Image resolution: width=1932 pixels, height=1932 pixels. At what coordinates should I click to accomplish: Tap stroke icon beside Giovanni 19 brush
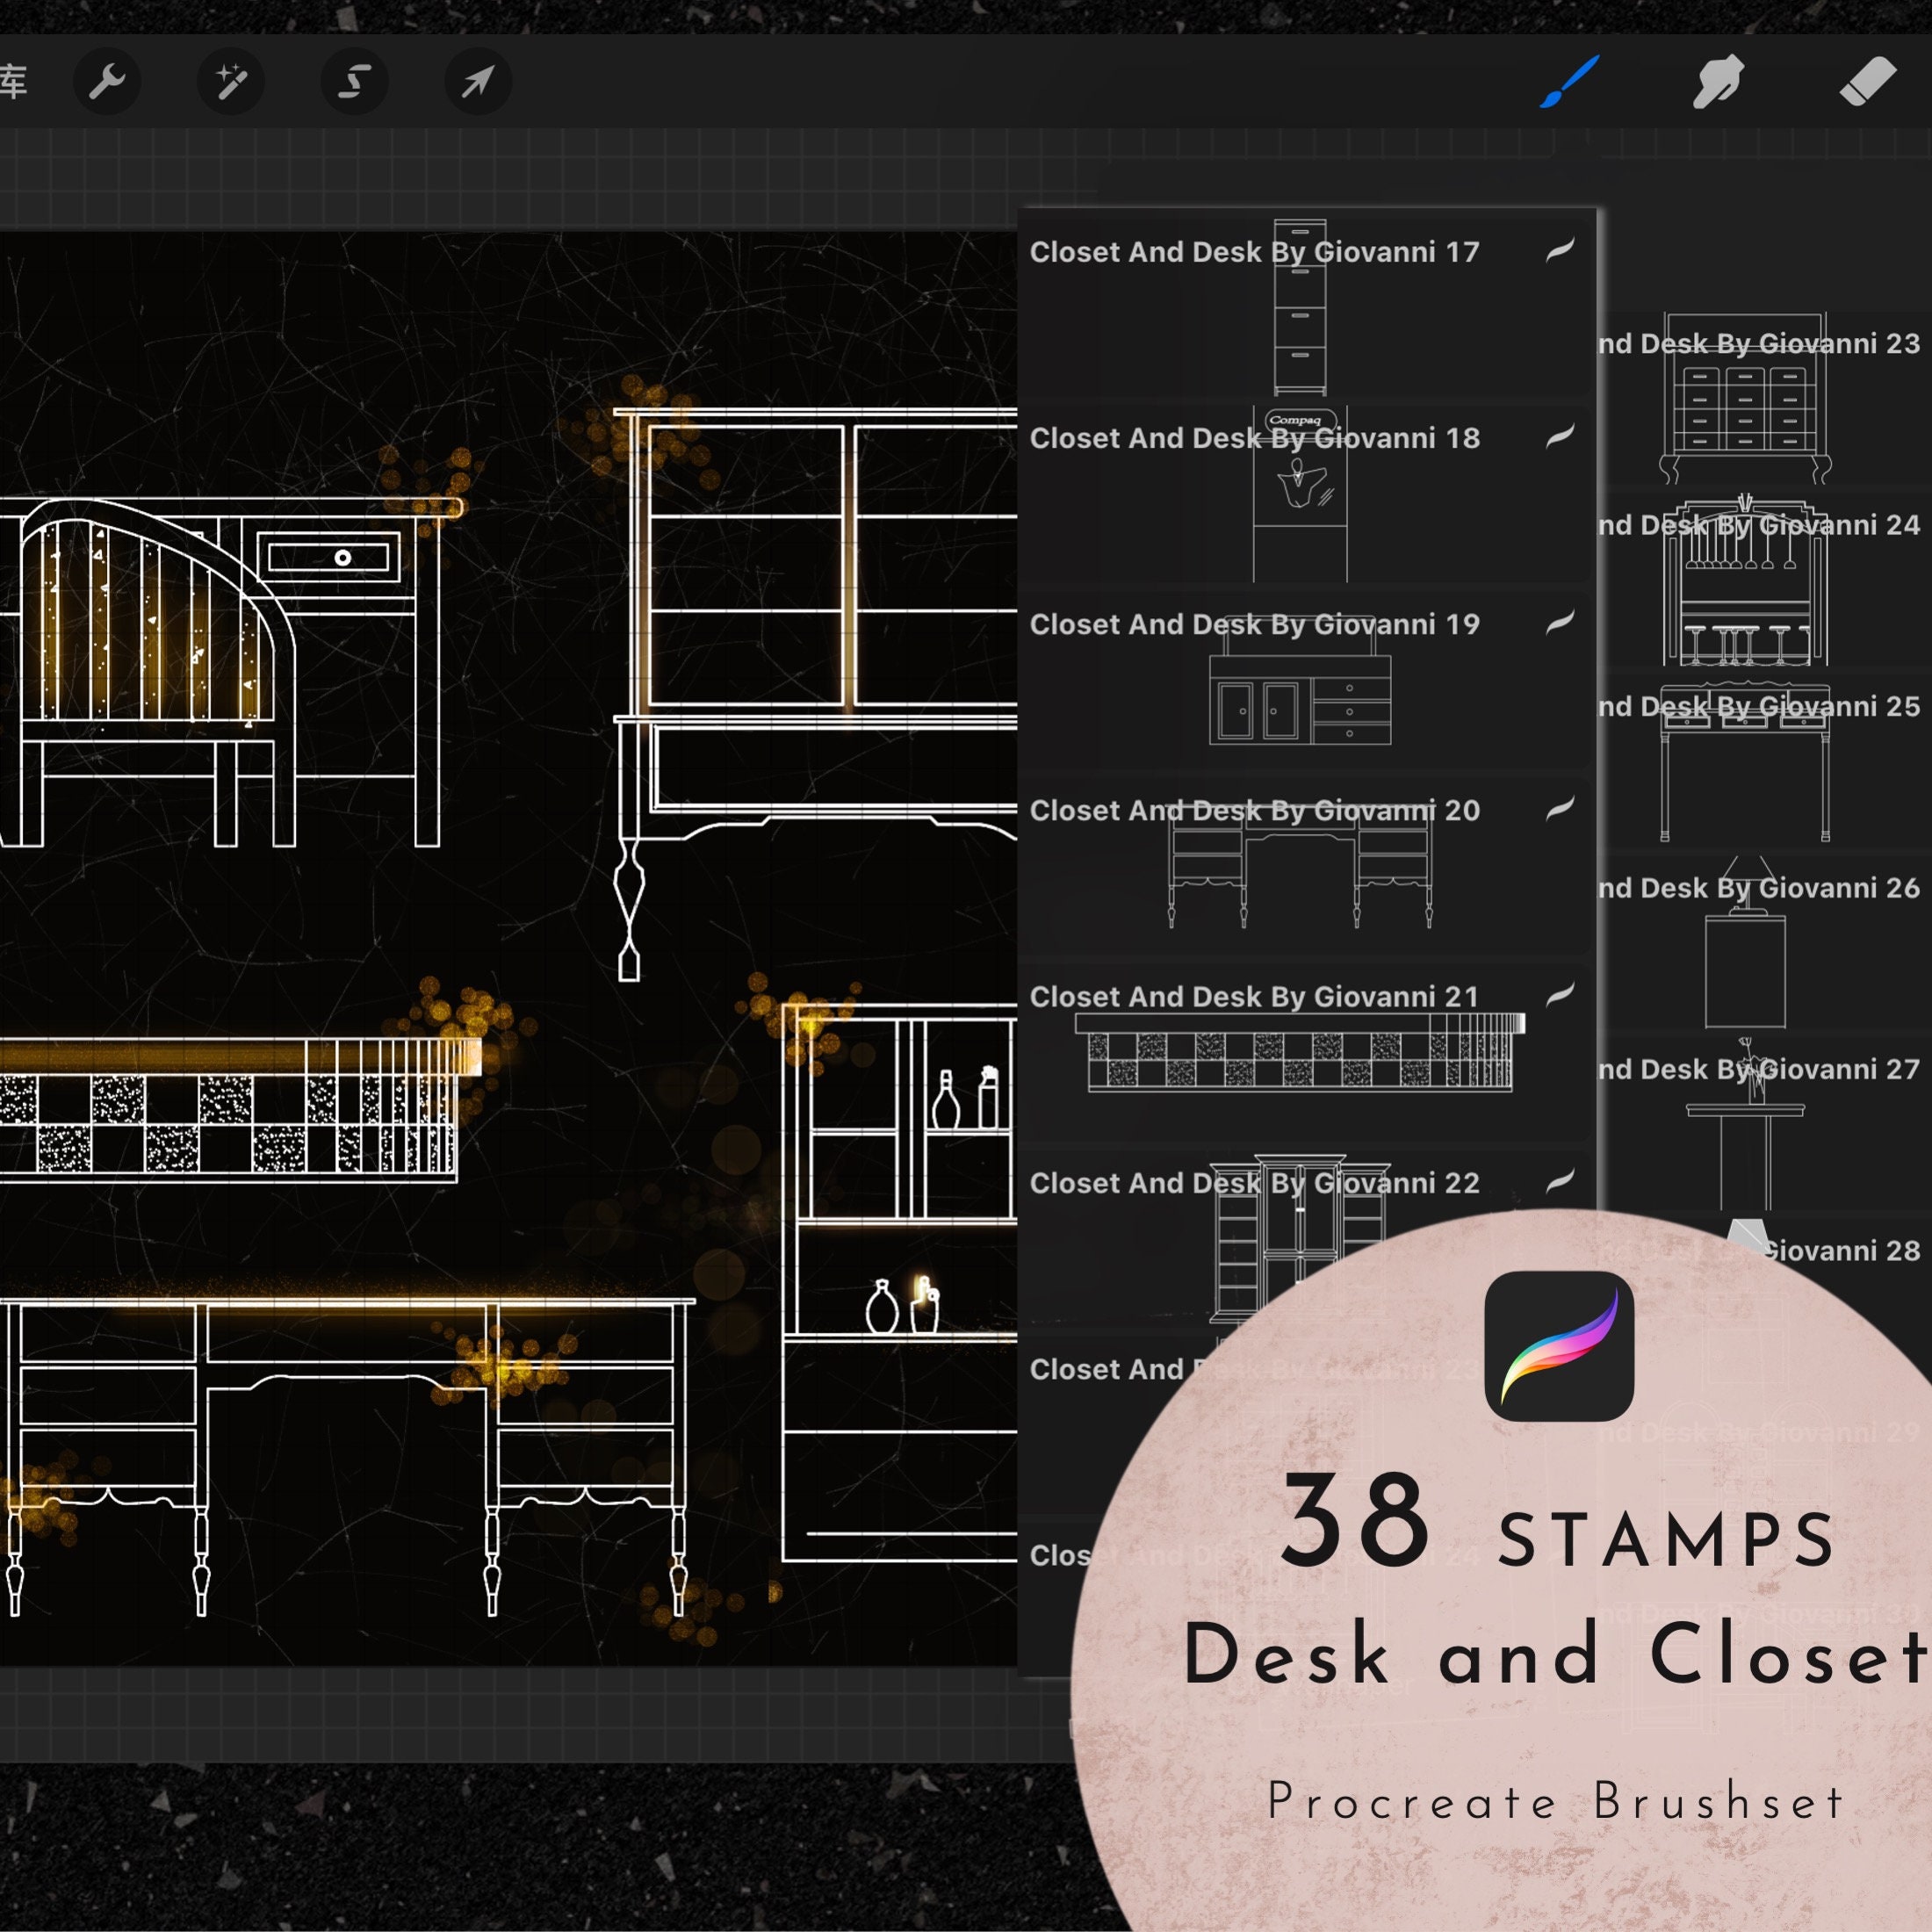(x=1560, y=621)
